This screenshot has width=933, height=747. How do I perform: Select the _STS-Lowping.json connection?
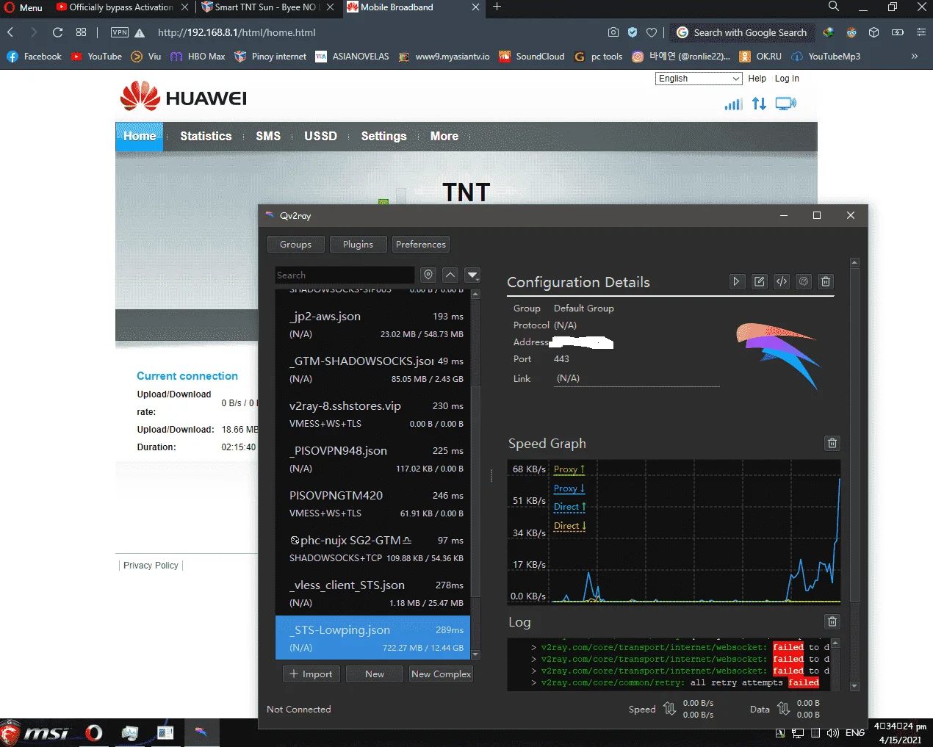point(372,638)
